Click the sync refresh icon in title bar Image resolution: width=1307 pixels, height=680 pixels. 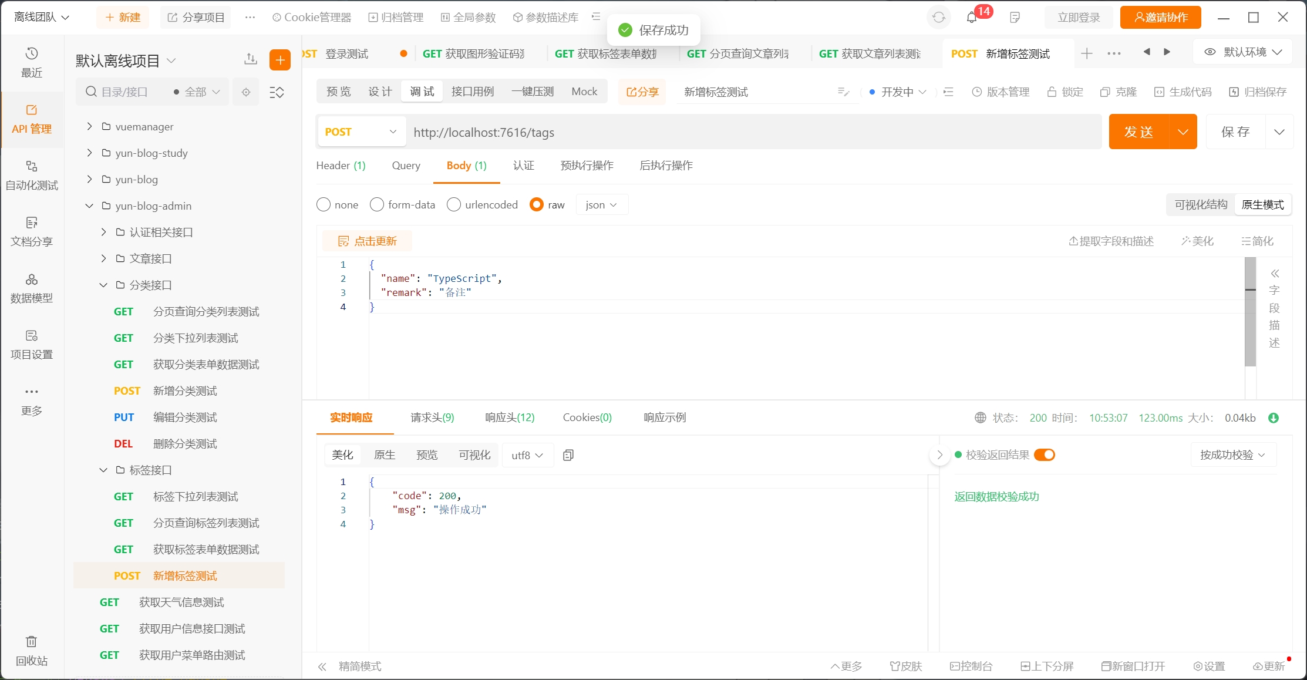(939, 18)
